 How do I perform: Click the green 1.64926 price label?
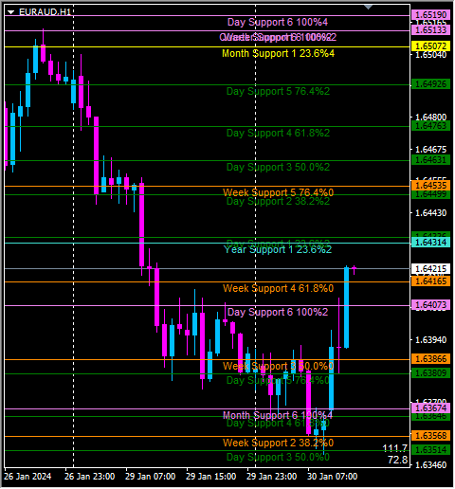pyautogui.click(x=431, y=84)
